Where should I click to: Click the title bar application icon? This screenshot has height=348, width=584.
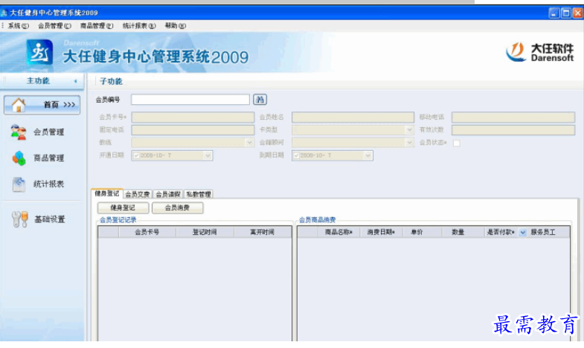tap(4, 13)
